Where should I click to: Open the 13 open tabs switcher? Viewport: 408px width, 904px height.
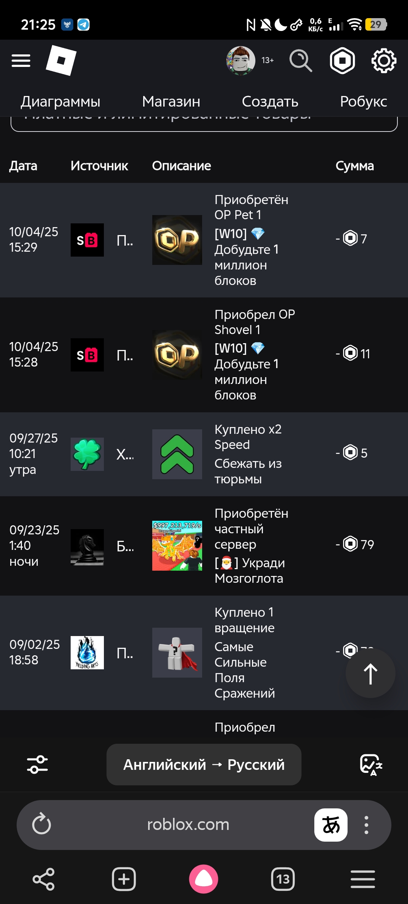tap(283, 879)
